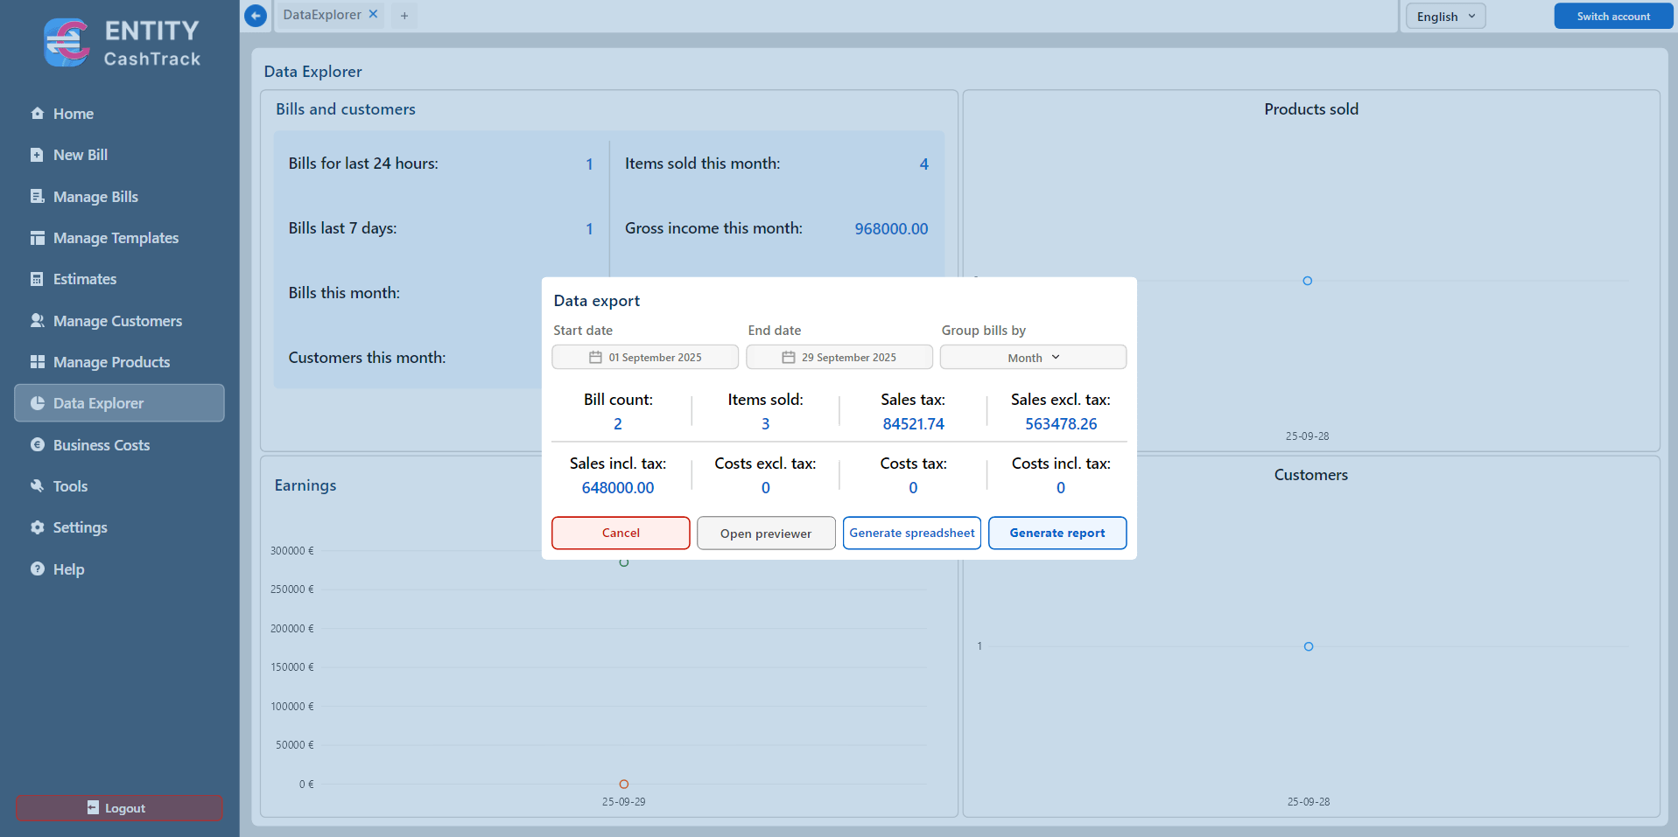Open the End date picker field
Image resolution: width=1678 pixels, height=837 pixels.
coord(839,358)
